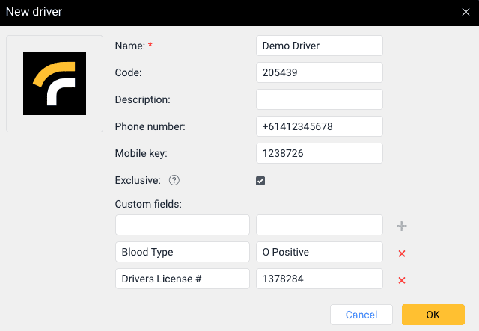The height and width of the screenshot is (331, 479).
Task: Edit the Blood Type field name
Action: (x=183, y=252)
